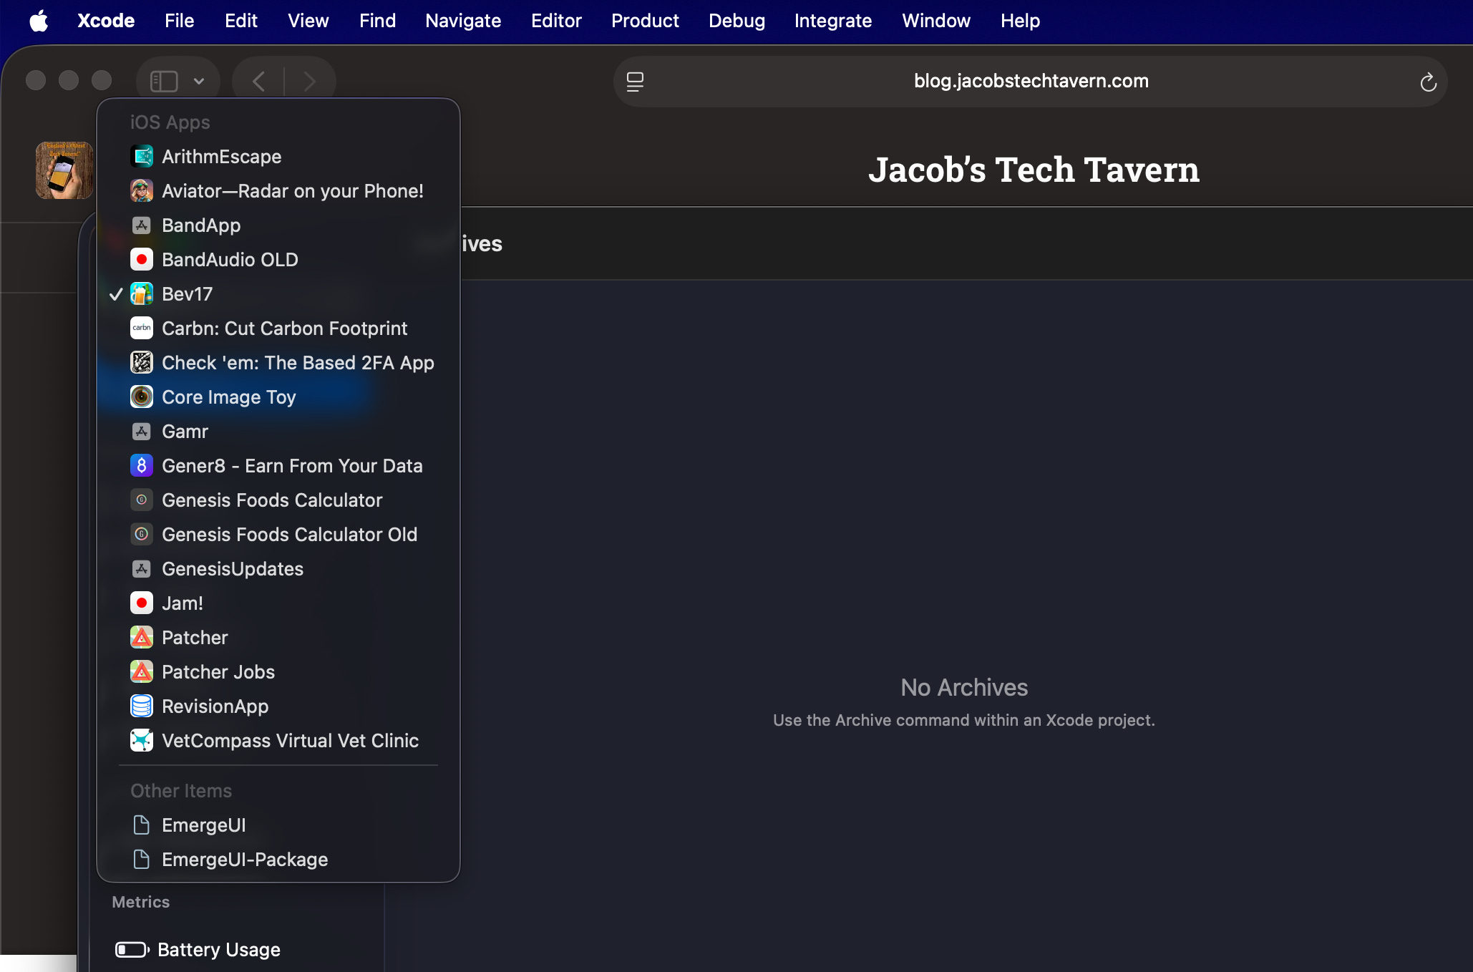Viewport: 1473px width, 972px height.
Task: Open the Product menu
Action: coord(645,21)
